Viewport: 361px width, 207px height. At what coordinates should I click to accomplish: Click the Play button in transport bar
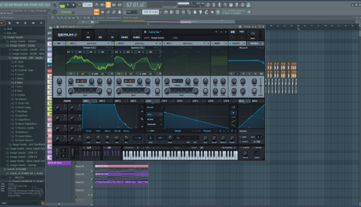tap(68, 5)
